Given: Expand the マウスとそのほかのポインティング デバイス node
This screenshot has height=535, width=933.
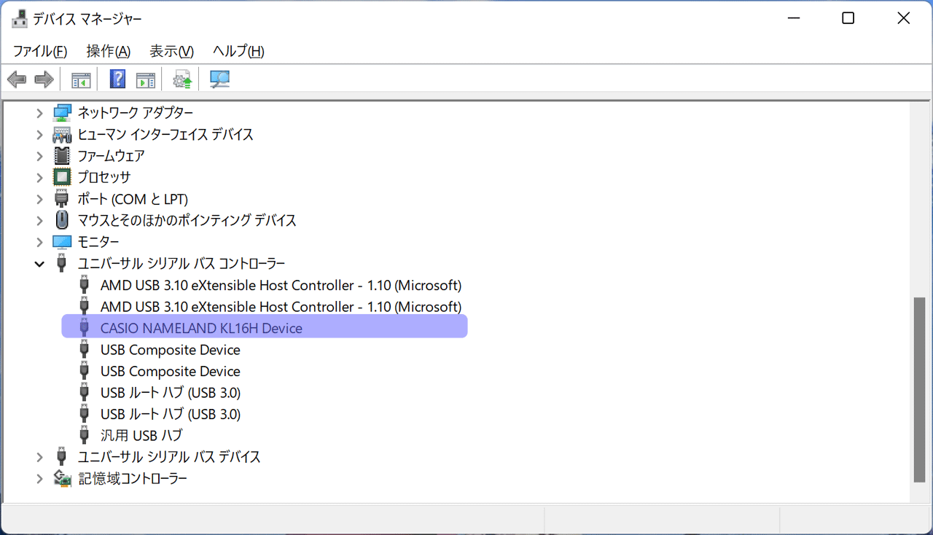Looking at the screenshot, I should click(x=40, y=220).
